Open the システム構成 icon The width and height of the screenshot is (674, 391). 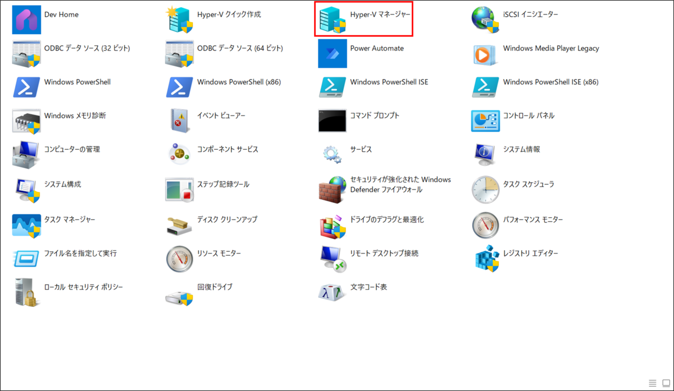tap(26, 190)
